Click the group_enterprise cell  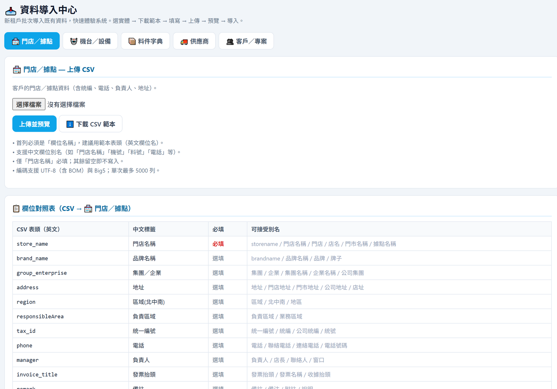(x=71, y=273)
